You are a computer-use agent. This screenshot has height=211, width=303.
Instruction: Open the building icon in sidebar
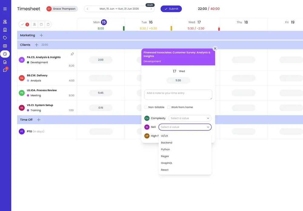(x=5, y=30)
